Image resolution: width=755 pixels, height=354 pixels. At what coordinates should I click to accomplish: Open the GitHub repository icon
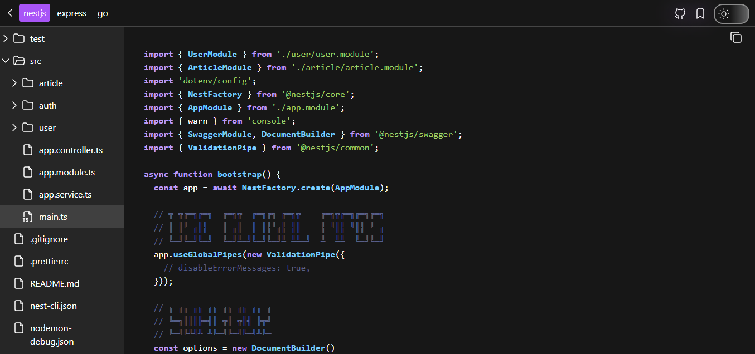[x=680, y=14]
